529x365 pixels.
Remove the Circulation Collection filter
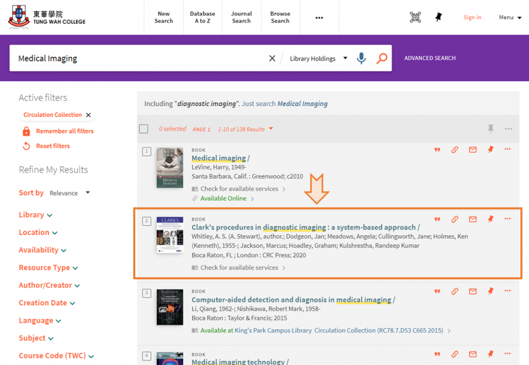[88, 115]
